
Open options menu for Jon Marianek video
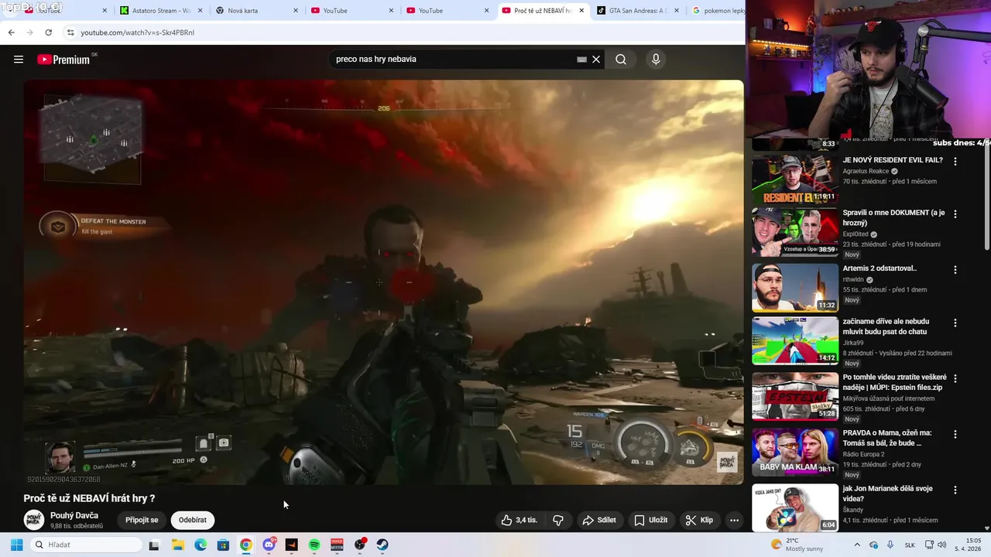[x=955, y=490]
